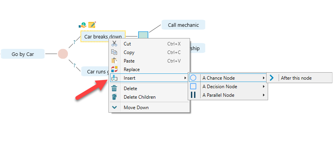Choose Move Down menu entry
This screenshot has height=155, width=336.
click(149, 108)
